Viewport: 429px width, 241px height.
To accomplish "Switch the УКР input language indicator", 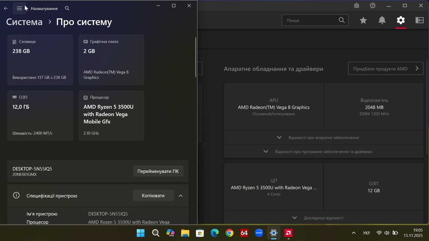I will click(x=366, y=233).
